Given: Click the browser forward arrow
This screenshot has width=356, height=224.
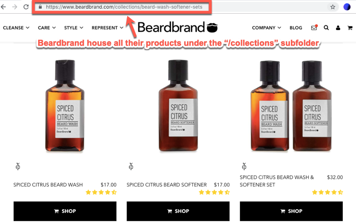Looking at the screenshot, I should click(x=14, y=7).
